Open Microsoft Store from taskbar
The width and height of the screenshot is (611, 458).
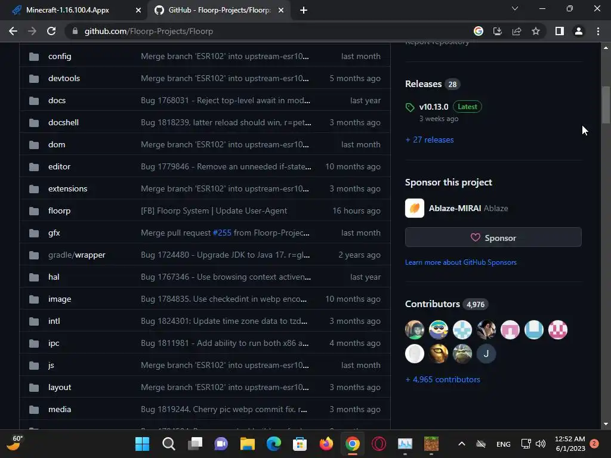pos(300,444)
